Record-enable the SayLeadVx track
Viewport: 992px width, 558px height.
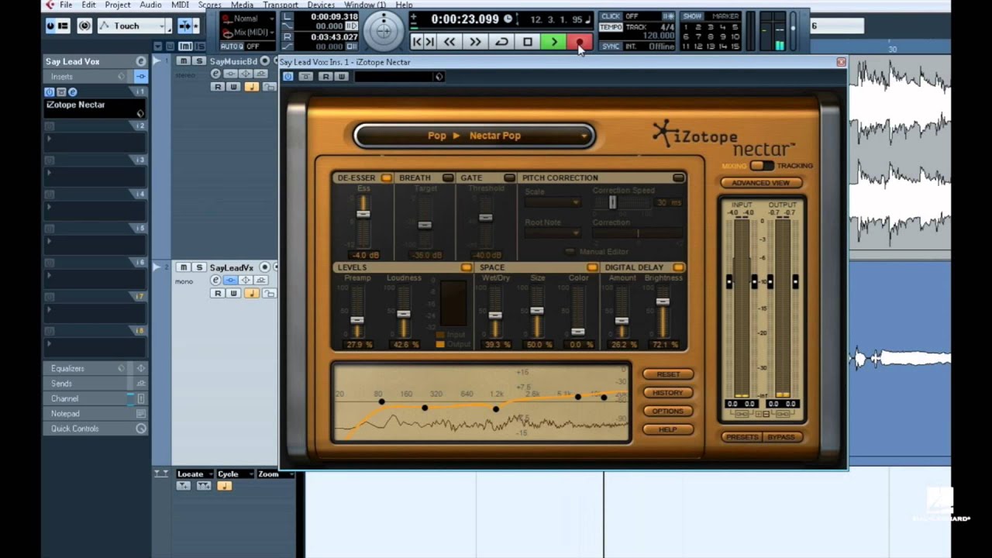pos(265,267)
